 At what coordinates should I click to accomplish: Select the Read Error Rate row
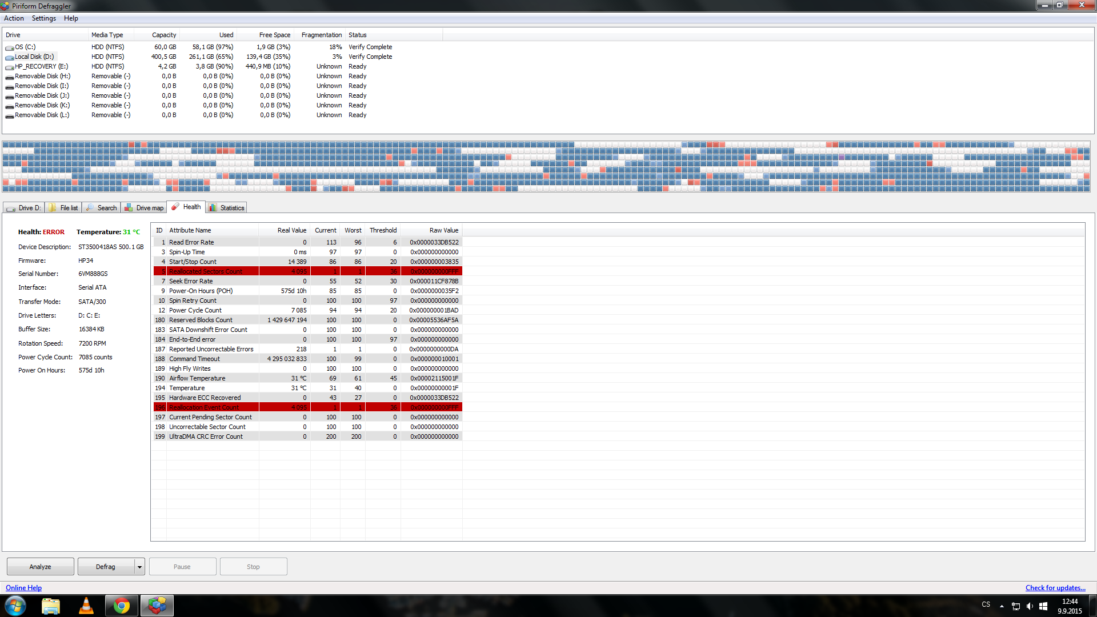[x=307, y=242]
